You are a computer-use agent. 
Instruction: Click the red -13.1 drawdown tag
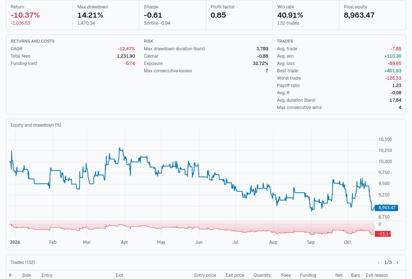tap(383, 234)
